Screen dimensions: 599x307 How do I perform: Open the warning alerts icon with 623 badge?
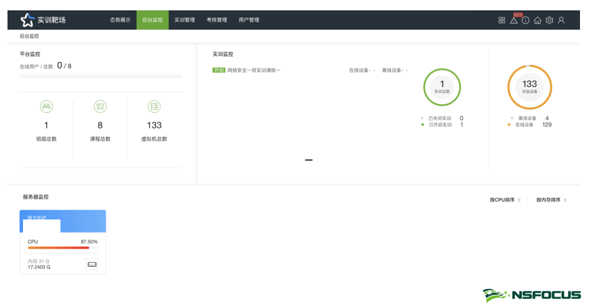click(x=514, y=20)
